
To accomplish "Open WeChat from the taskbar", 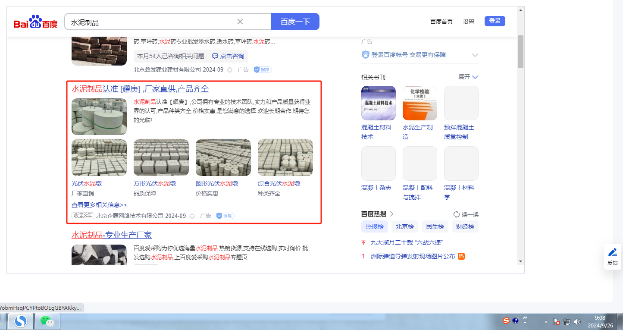I will click(47, 321).
